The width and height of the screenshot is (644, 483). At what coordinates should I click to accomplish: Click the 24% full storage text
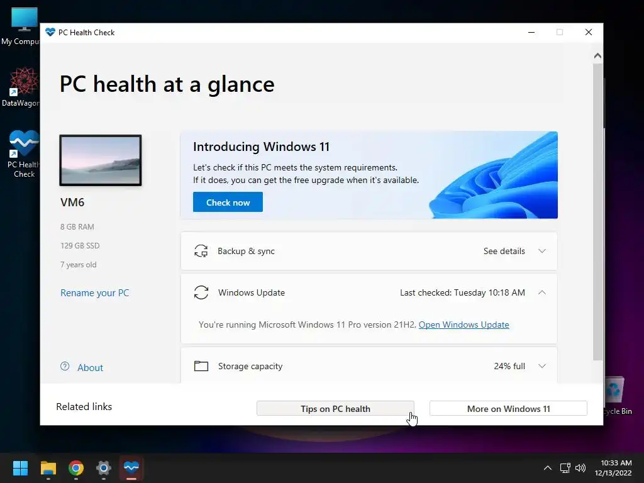[x=509, y=366]
